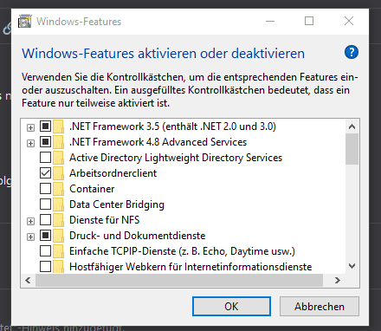381x331 pixels.
Task: Click the vertical scrollbar down arrow
Action: pyautogui.click(x=352, y=266)
